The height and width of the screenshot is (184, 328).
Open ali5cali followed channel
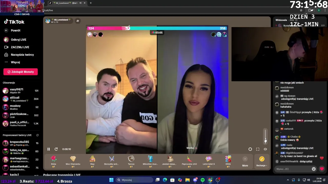pos(20,99)
